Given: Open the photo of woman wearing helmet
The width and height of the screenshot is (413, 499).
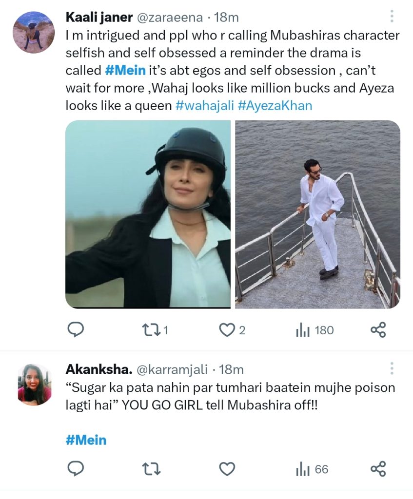Looking at the screenshot, I should pos(148,214).
